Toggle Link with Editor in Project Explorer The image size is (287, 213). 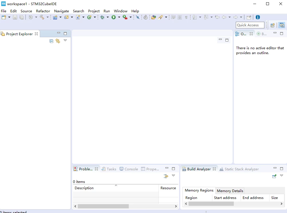click(x=58, y=41)
